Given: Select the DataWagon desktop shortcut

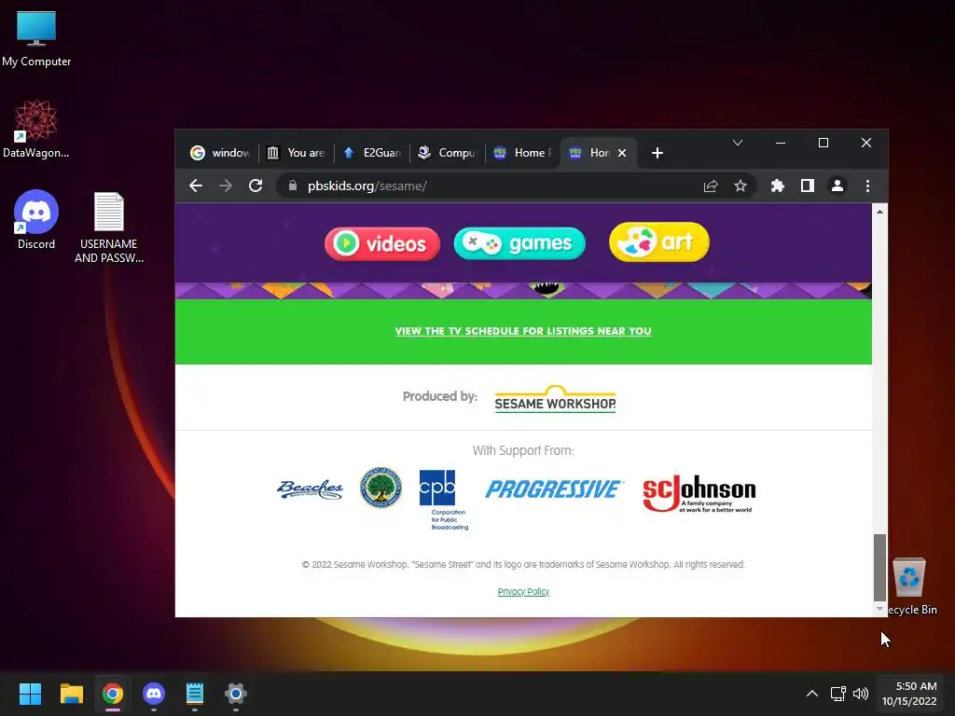Looking at the screenshot, I should pos(36,129).
